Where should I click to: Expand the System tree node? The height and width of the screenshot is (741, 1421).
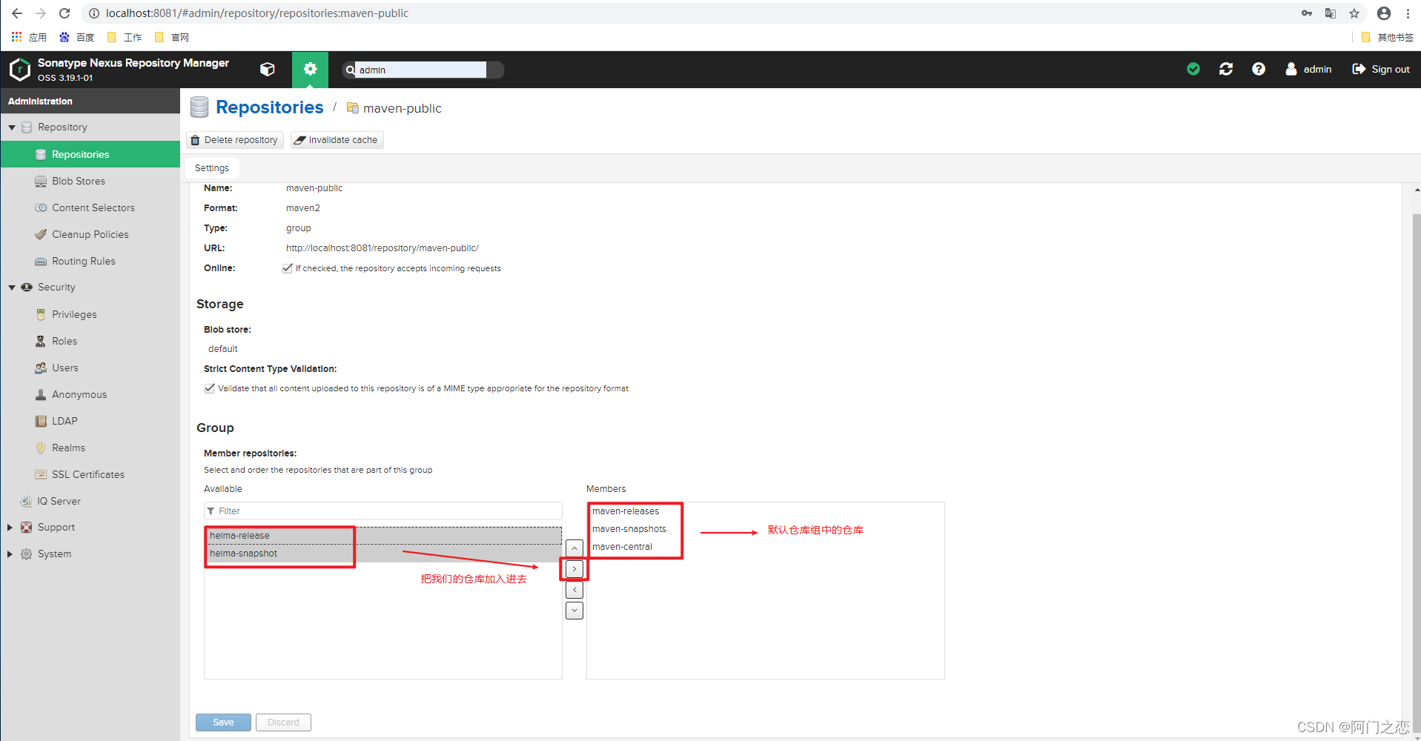(10, 554)
